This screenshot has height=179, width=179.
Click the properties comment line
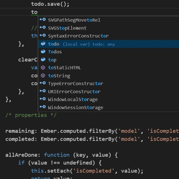click(31, 115)
